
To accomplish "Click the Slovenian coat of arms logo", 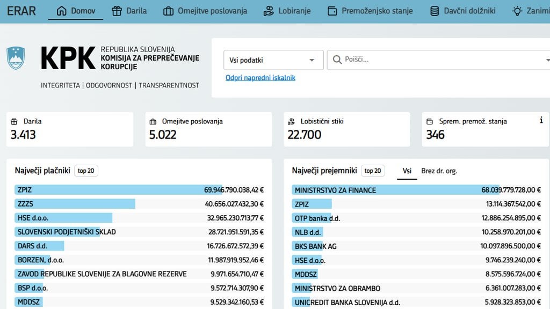I will coord(16,58).
